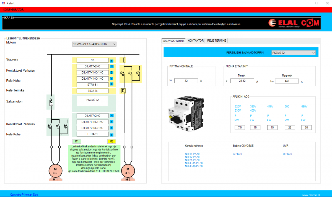
Task: Click the ZB32-24 thermal relay field
Action: 92,91
